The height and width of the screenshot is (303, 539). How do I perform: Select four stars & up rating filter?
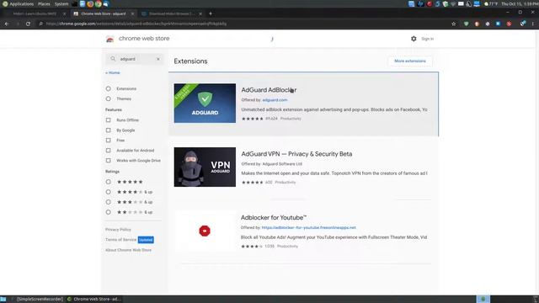pyautogui.click(x=109, y=192)
